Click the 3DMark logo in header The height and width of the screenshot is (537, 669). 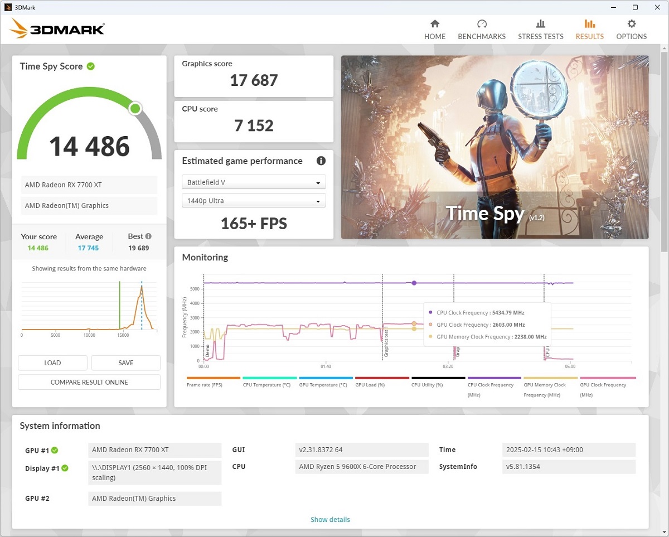(x=57, y=28)
